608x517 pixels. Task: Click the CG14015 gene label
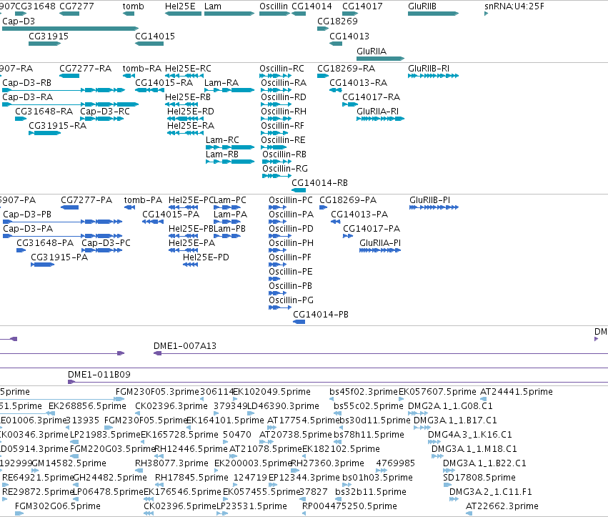coord(155,36)
